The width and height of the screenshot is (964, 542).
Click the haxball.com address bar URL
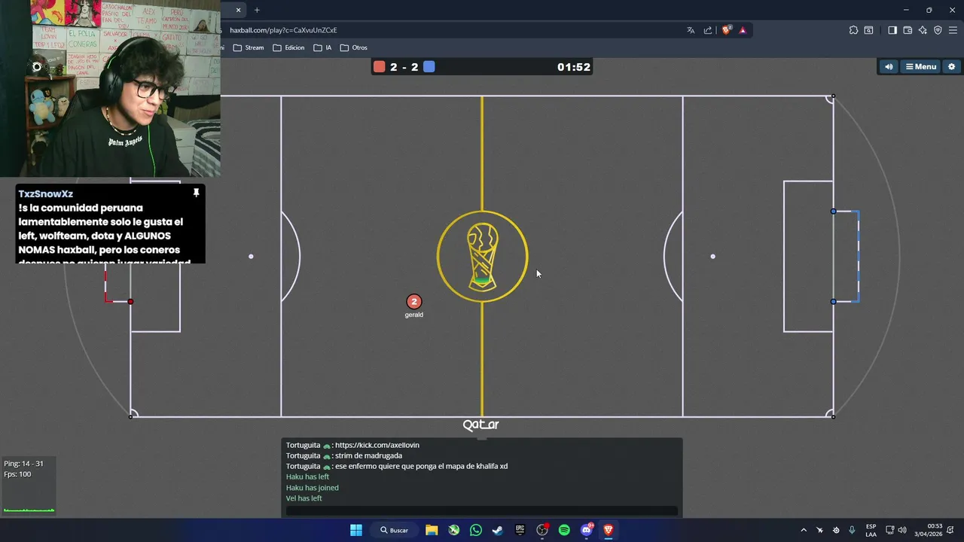tap(283, 30)
